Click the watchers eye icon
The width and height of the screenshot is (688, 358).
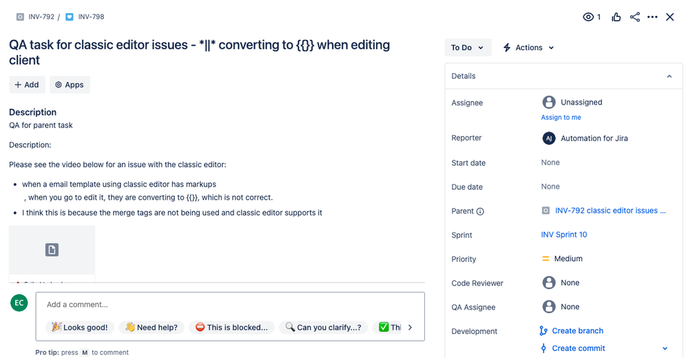point(588,17)
